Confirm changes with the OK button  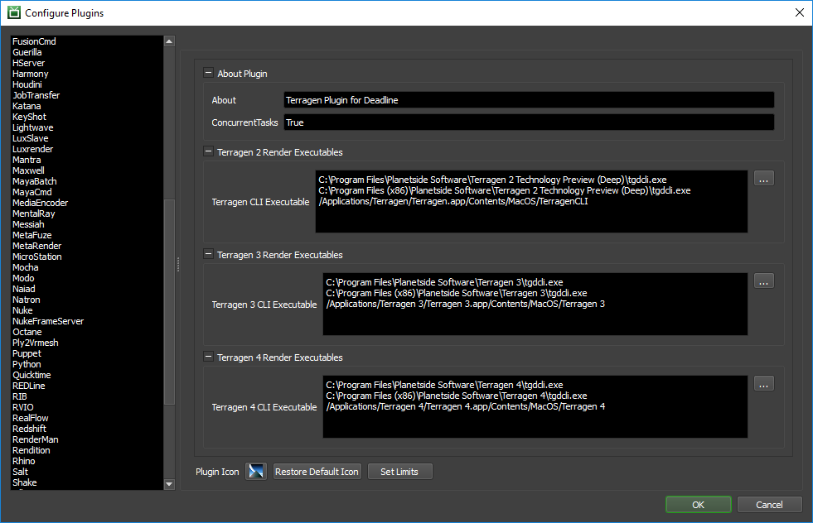pos(698,505)
